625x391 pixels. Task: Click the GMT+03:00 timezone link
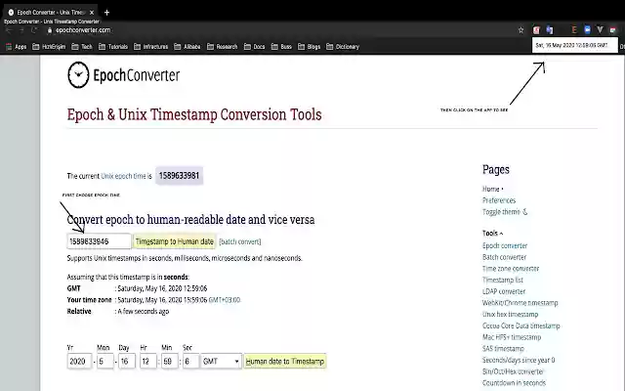225,300
